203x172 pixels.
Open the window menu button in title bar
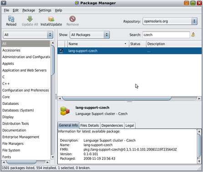click(x=4, y=3)
